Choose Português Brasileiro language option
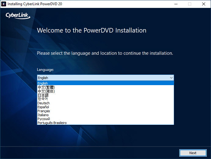Viewport: 211px width, 159px height. [105, 123]
